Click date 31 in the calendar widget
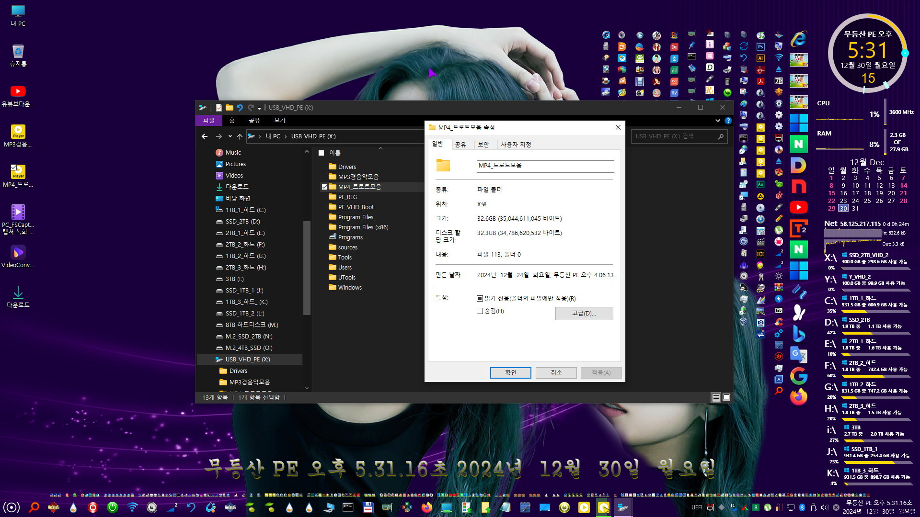920x517 pixels. point(855,209)
